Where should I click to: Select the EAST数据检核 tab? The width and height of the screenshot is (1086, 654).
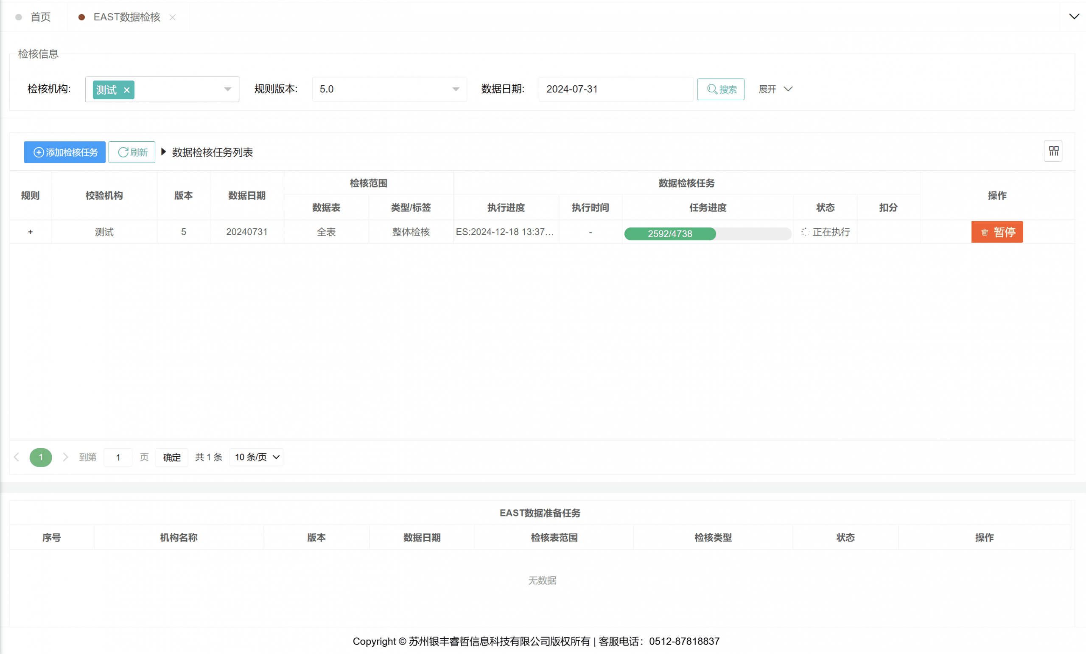coord(126,17)
